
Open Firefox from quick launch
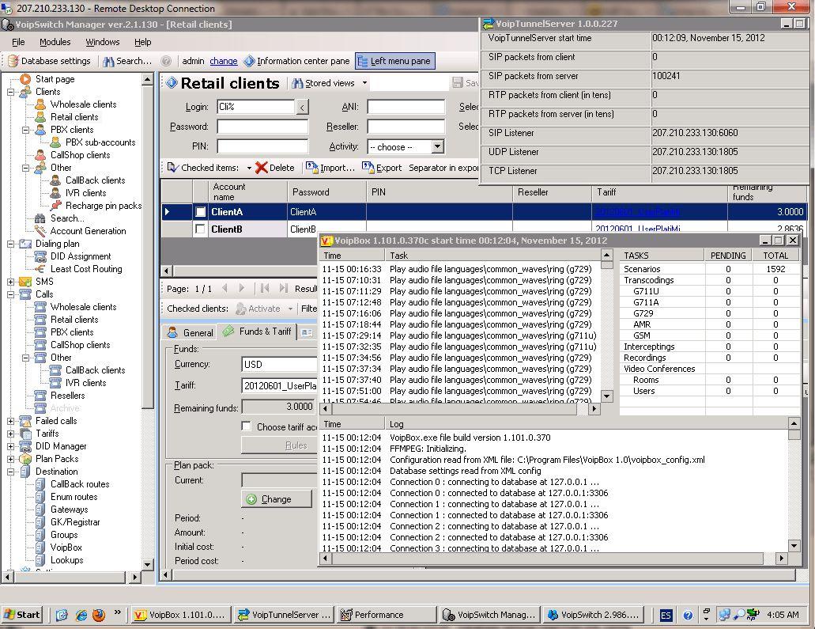point(99,615)
